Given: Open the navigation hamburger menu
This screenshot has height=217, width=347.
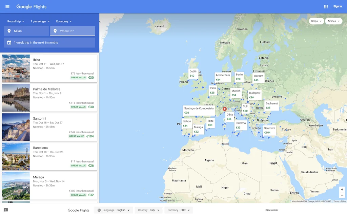Looking at the screenshot, I should pyautogui.click(x=7, y=6).
